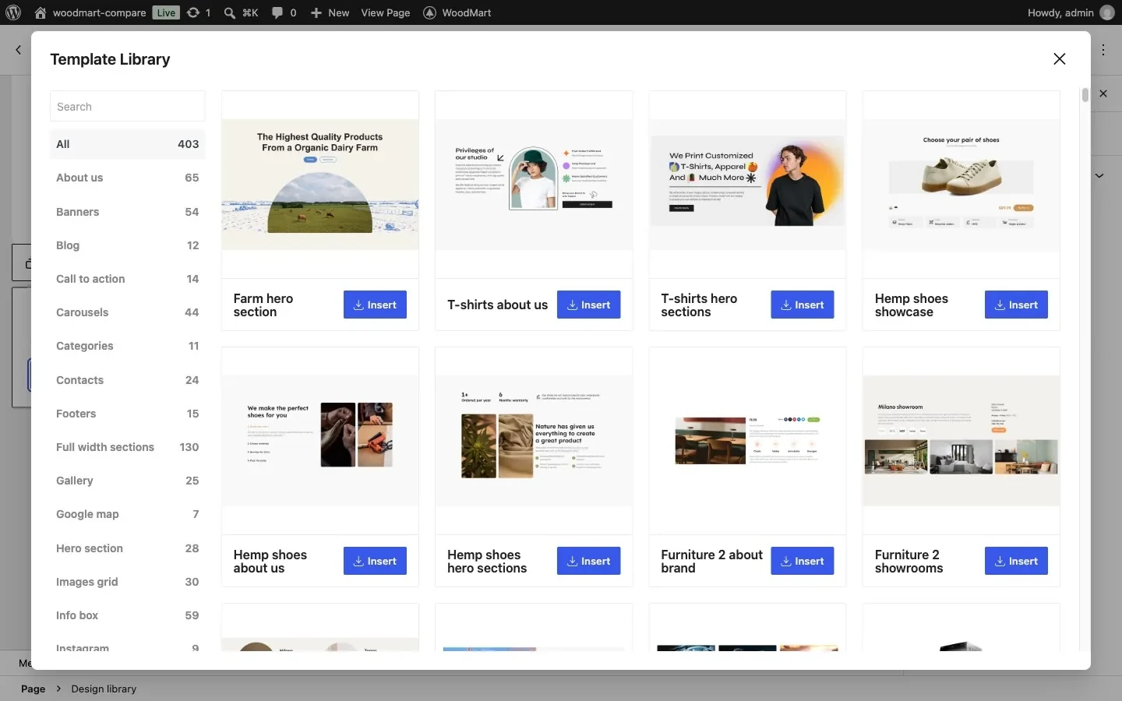Select the Banners category
Viewport: 1122px width, 701px height.
click(127, 212)
